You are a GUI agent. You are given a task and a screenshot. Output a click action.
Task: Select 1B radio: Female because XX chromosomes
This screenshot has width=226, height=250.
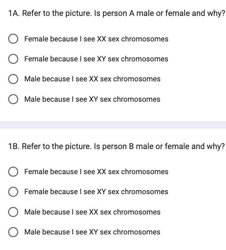[x=13, y=172]
